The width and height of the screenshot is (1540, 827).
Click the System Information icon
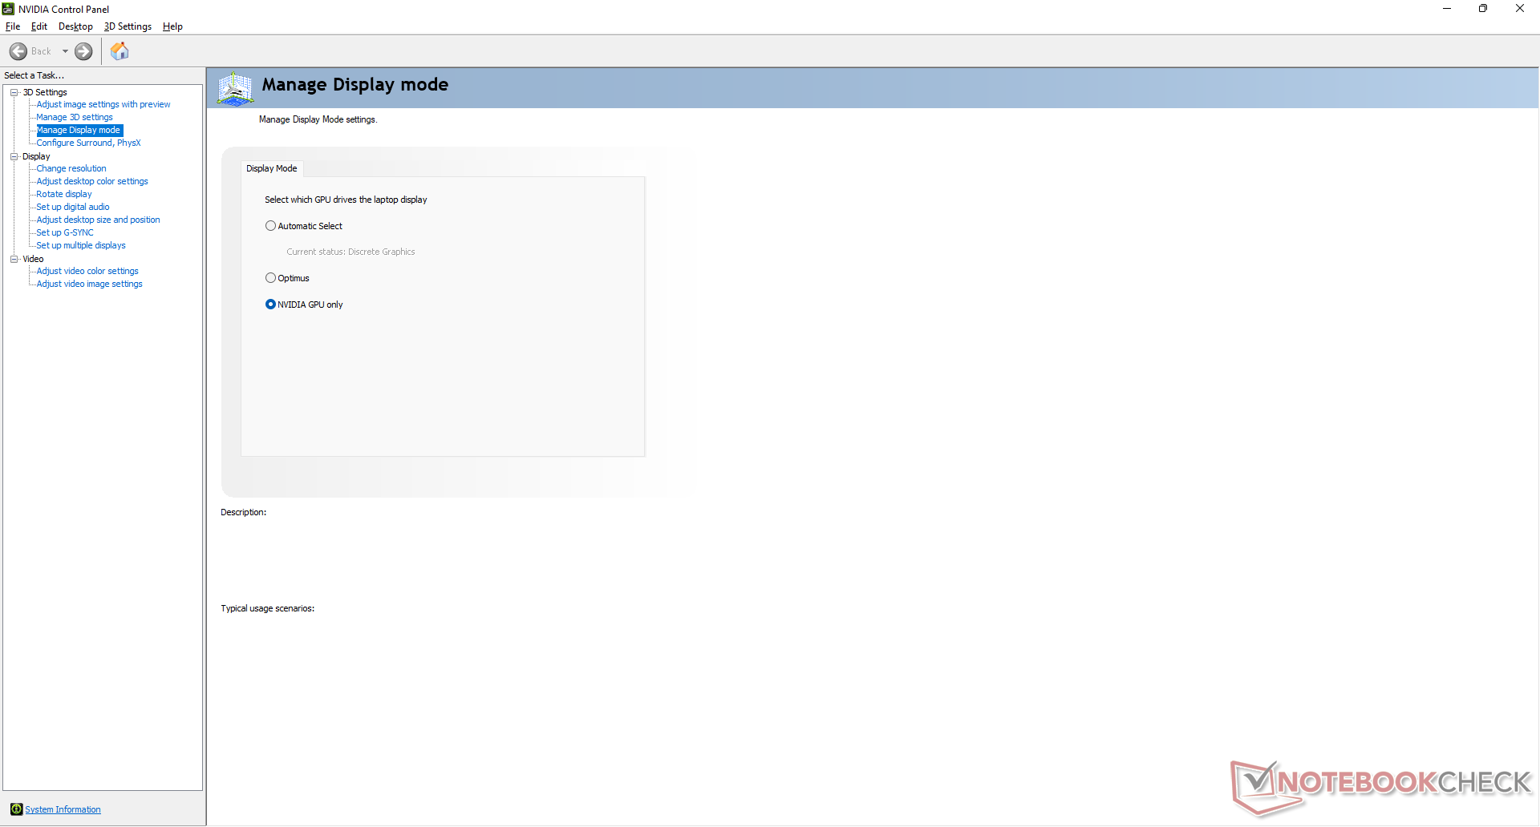(16, 809)
